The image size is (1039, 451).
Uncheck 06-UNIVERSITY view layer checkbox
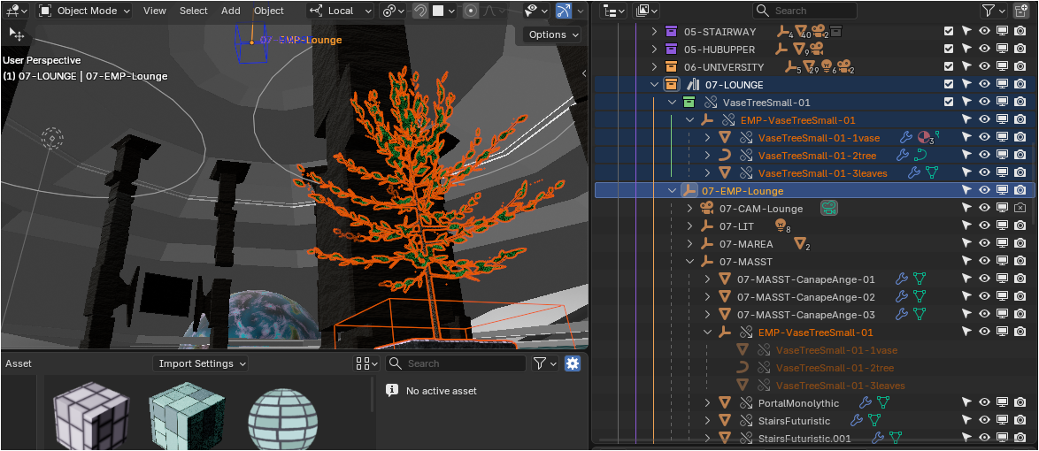point(949,67)
